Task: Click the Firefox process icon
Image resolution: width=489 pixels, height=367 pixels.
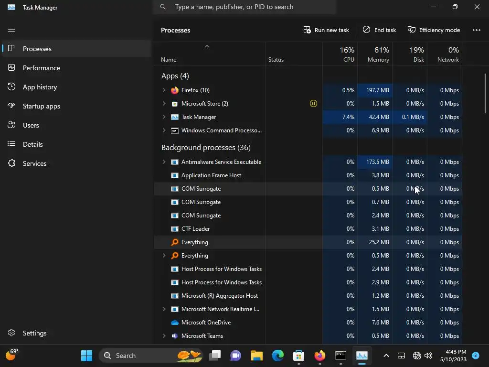Action: coord(175,90)
